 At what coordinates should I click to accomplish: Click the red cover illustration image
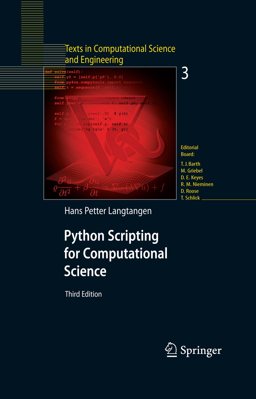[x=110, y=133]
